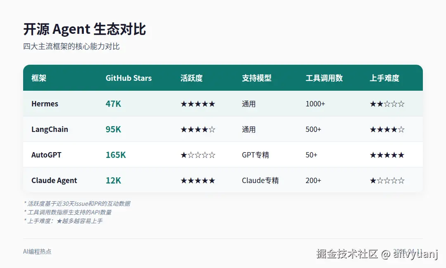446x268 pixels.
Task: Click the 框架 column header
Action: [x=39, y=78]
